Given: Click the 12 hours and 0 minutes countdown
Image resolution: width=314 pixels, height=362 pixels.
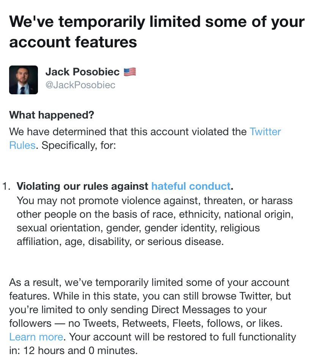Looking at the screenshot, I should [80, 351].
